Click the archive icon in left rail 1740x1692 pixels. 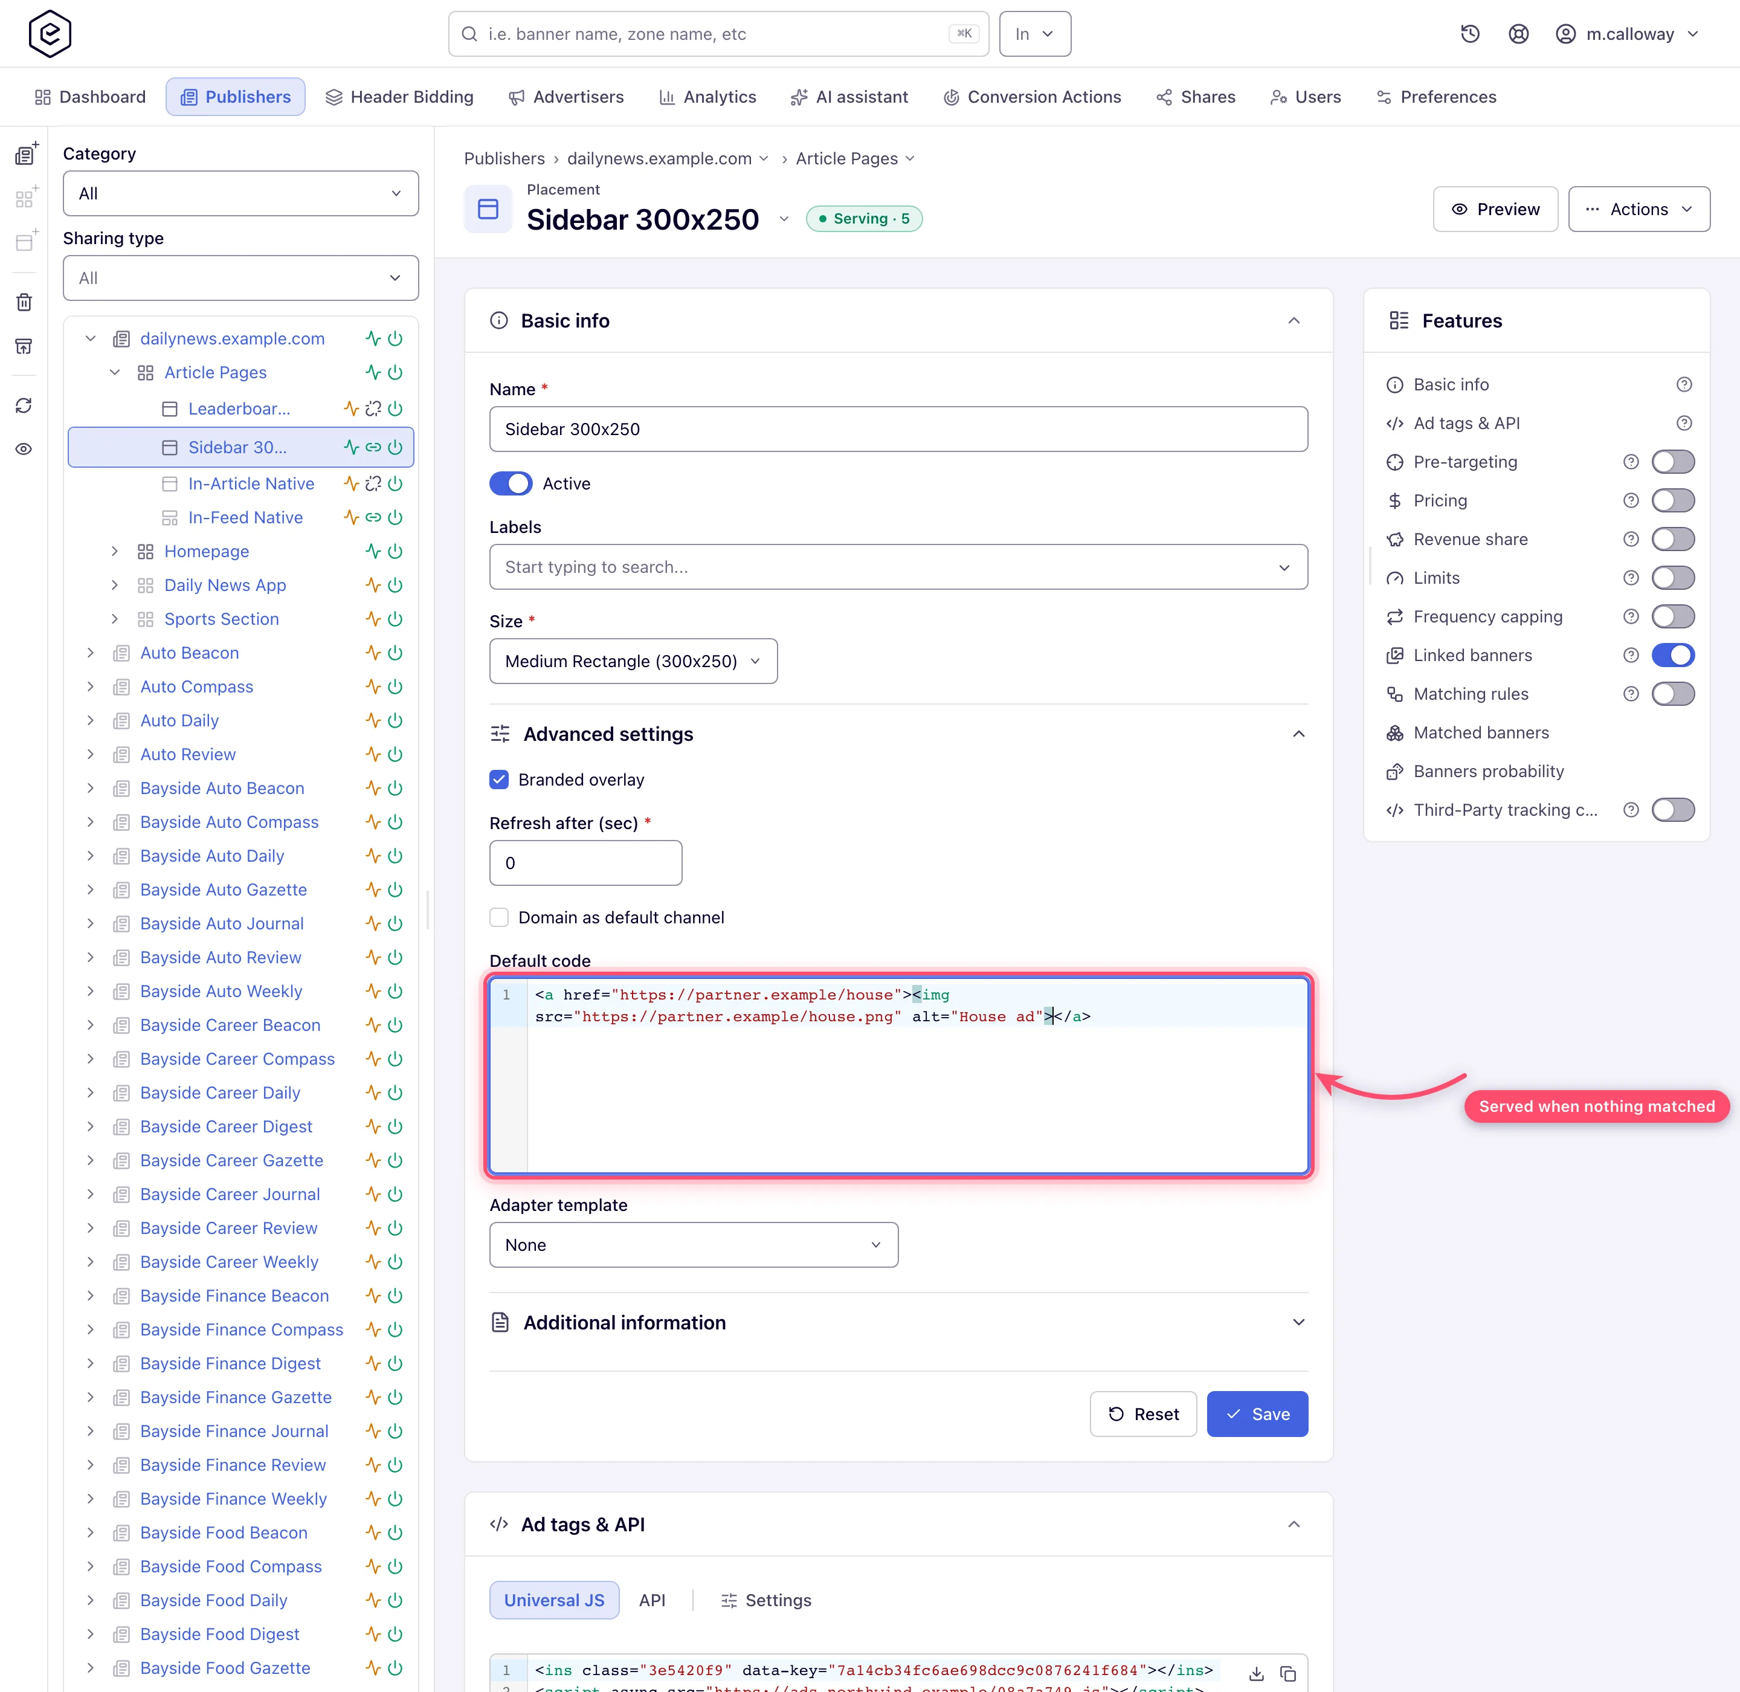(x=24, y=346)
